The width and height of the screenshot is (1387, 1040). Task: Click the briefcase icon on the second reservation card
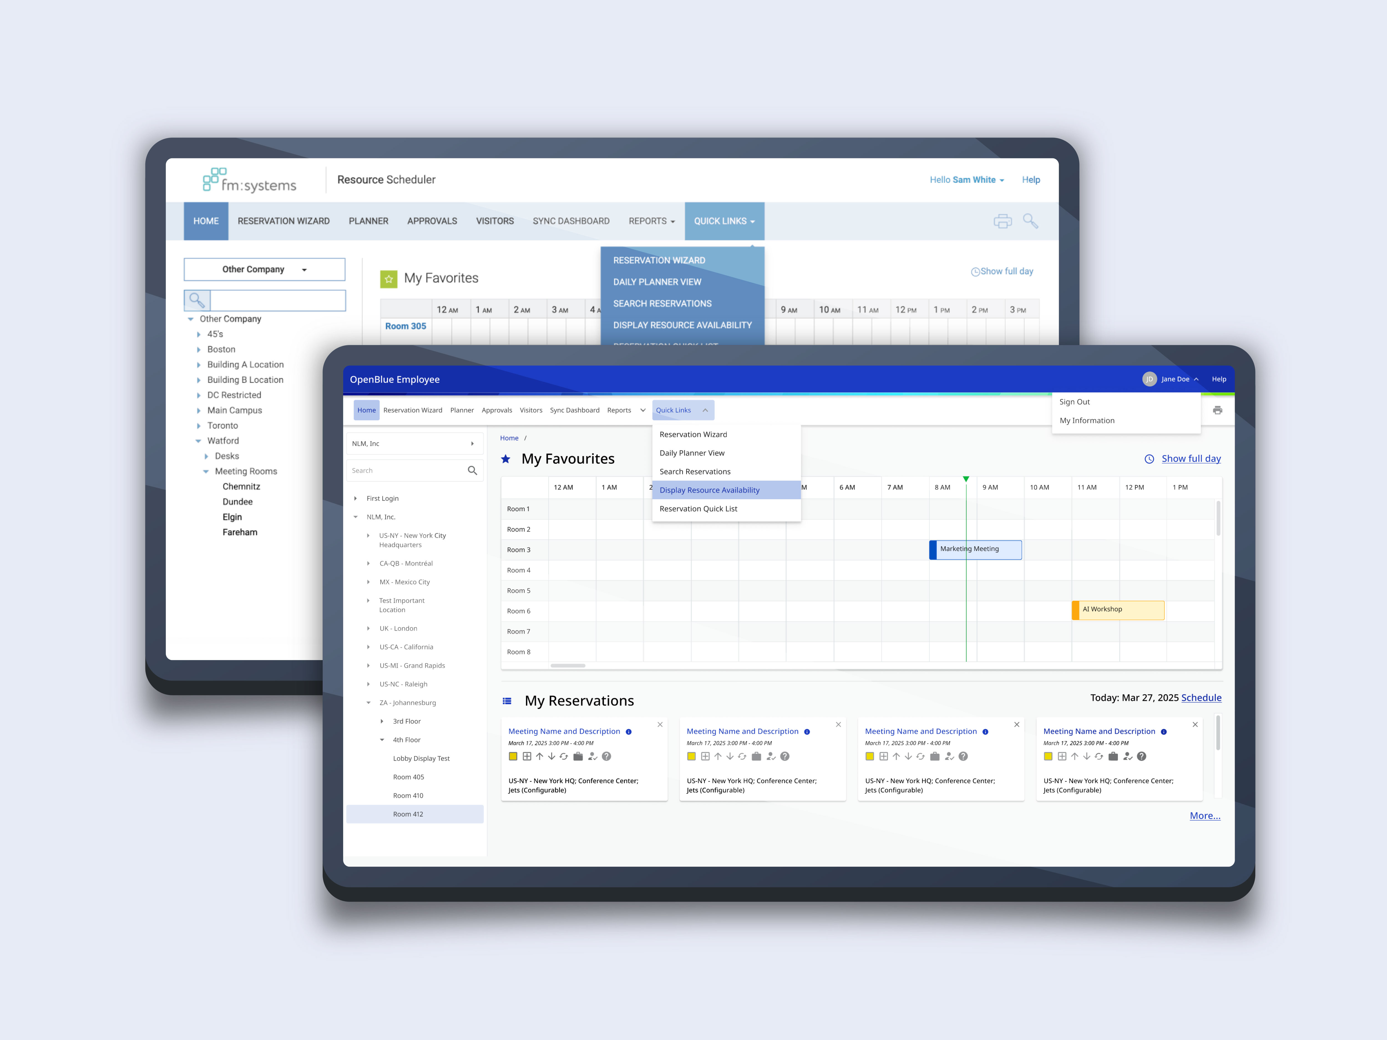[756, 756]
